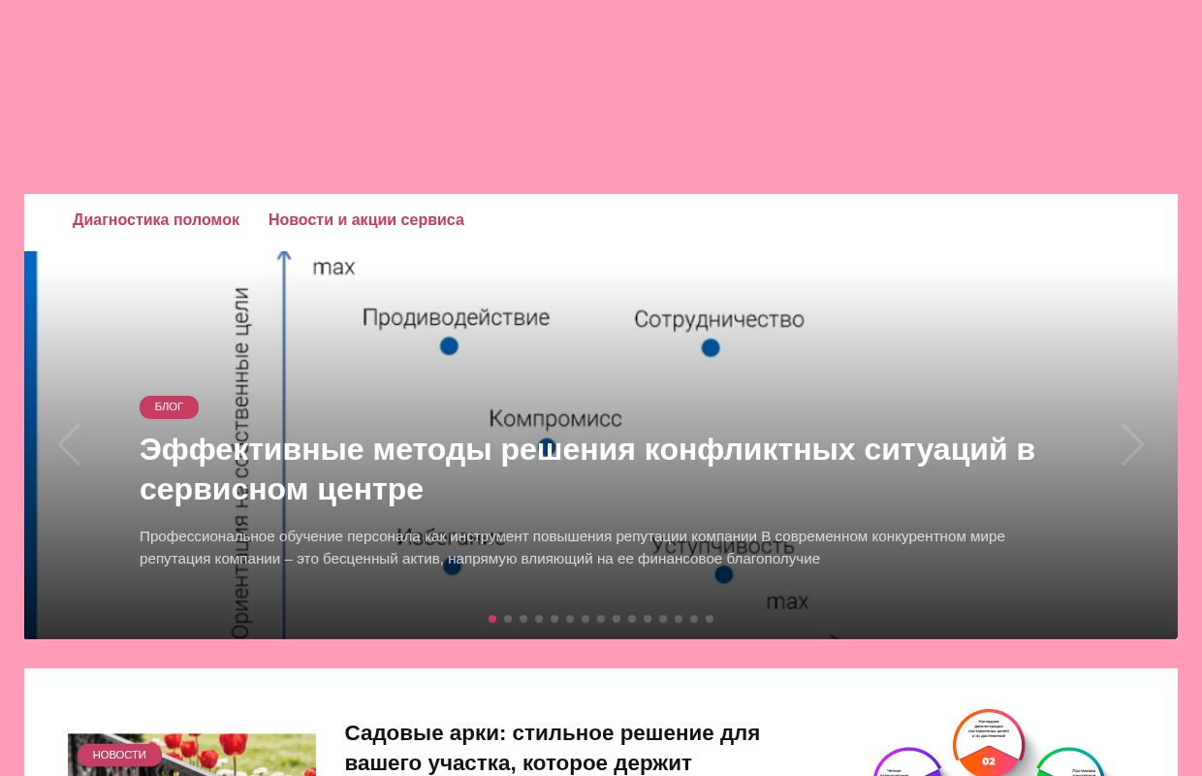
Task: Jump to slide 13 using the pagination dot
Action: click(679, 619)
